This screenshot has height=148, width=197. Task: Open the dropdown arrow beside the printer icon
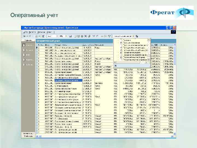tap(39, 36)
